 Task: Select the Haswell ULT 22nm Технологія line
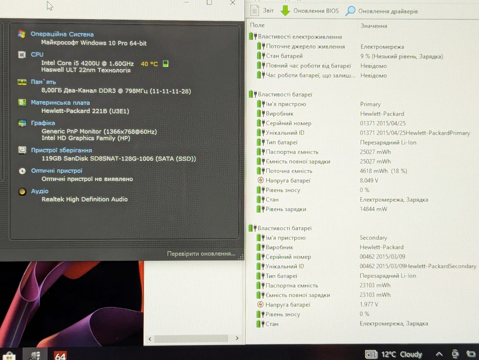86,70
